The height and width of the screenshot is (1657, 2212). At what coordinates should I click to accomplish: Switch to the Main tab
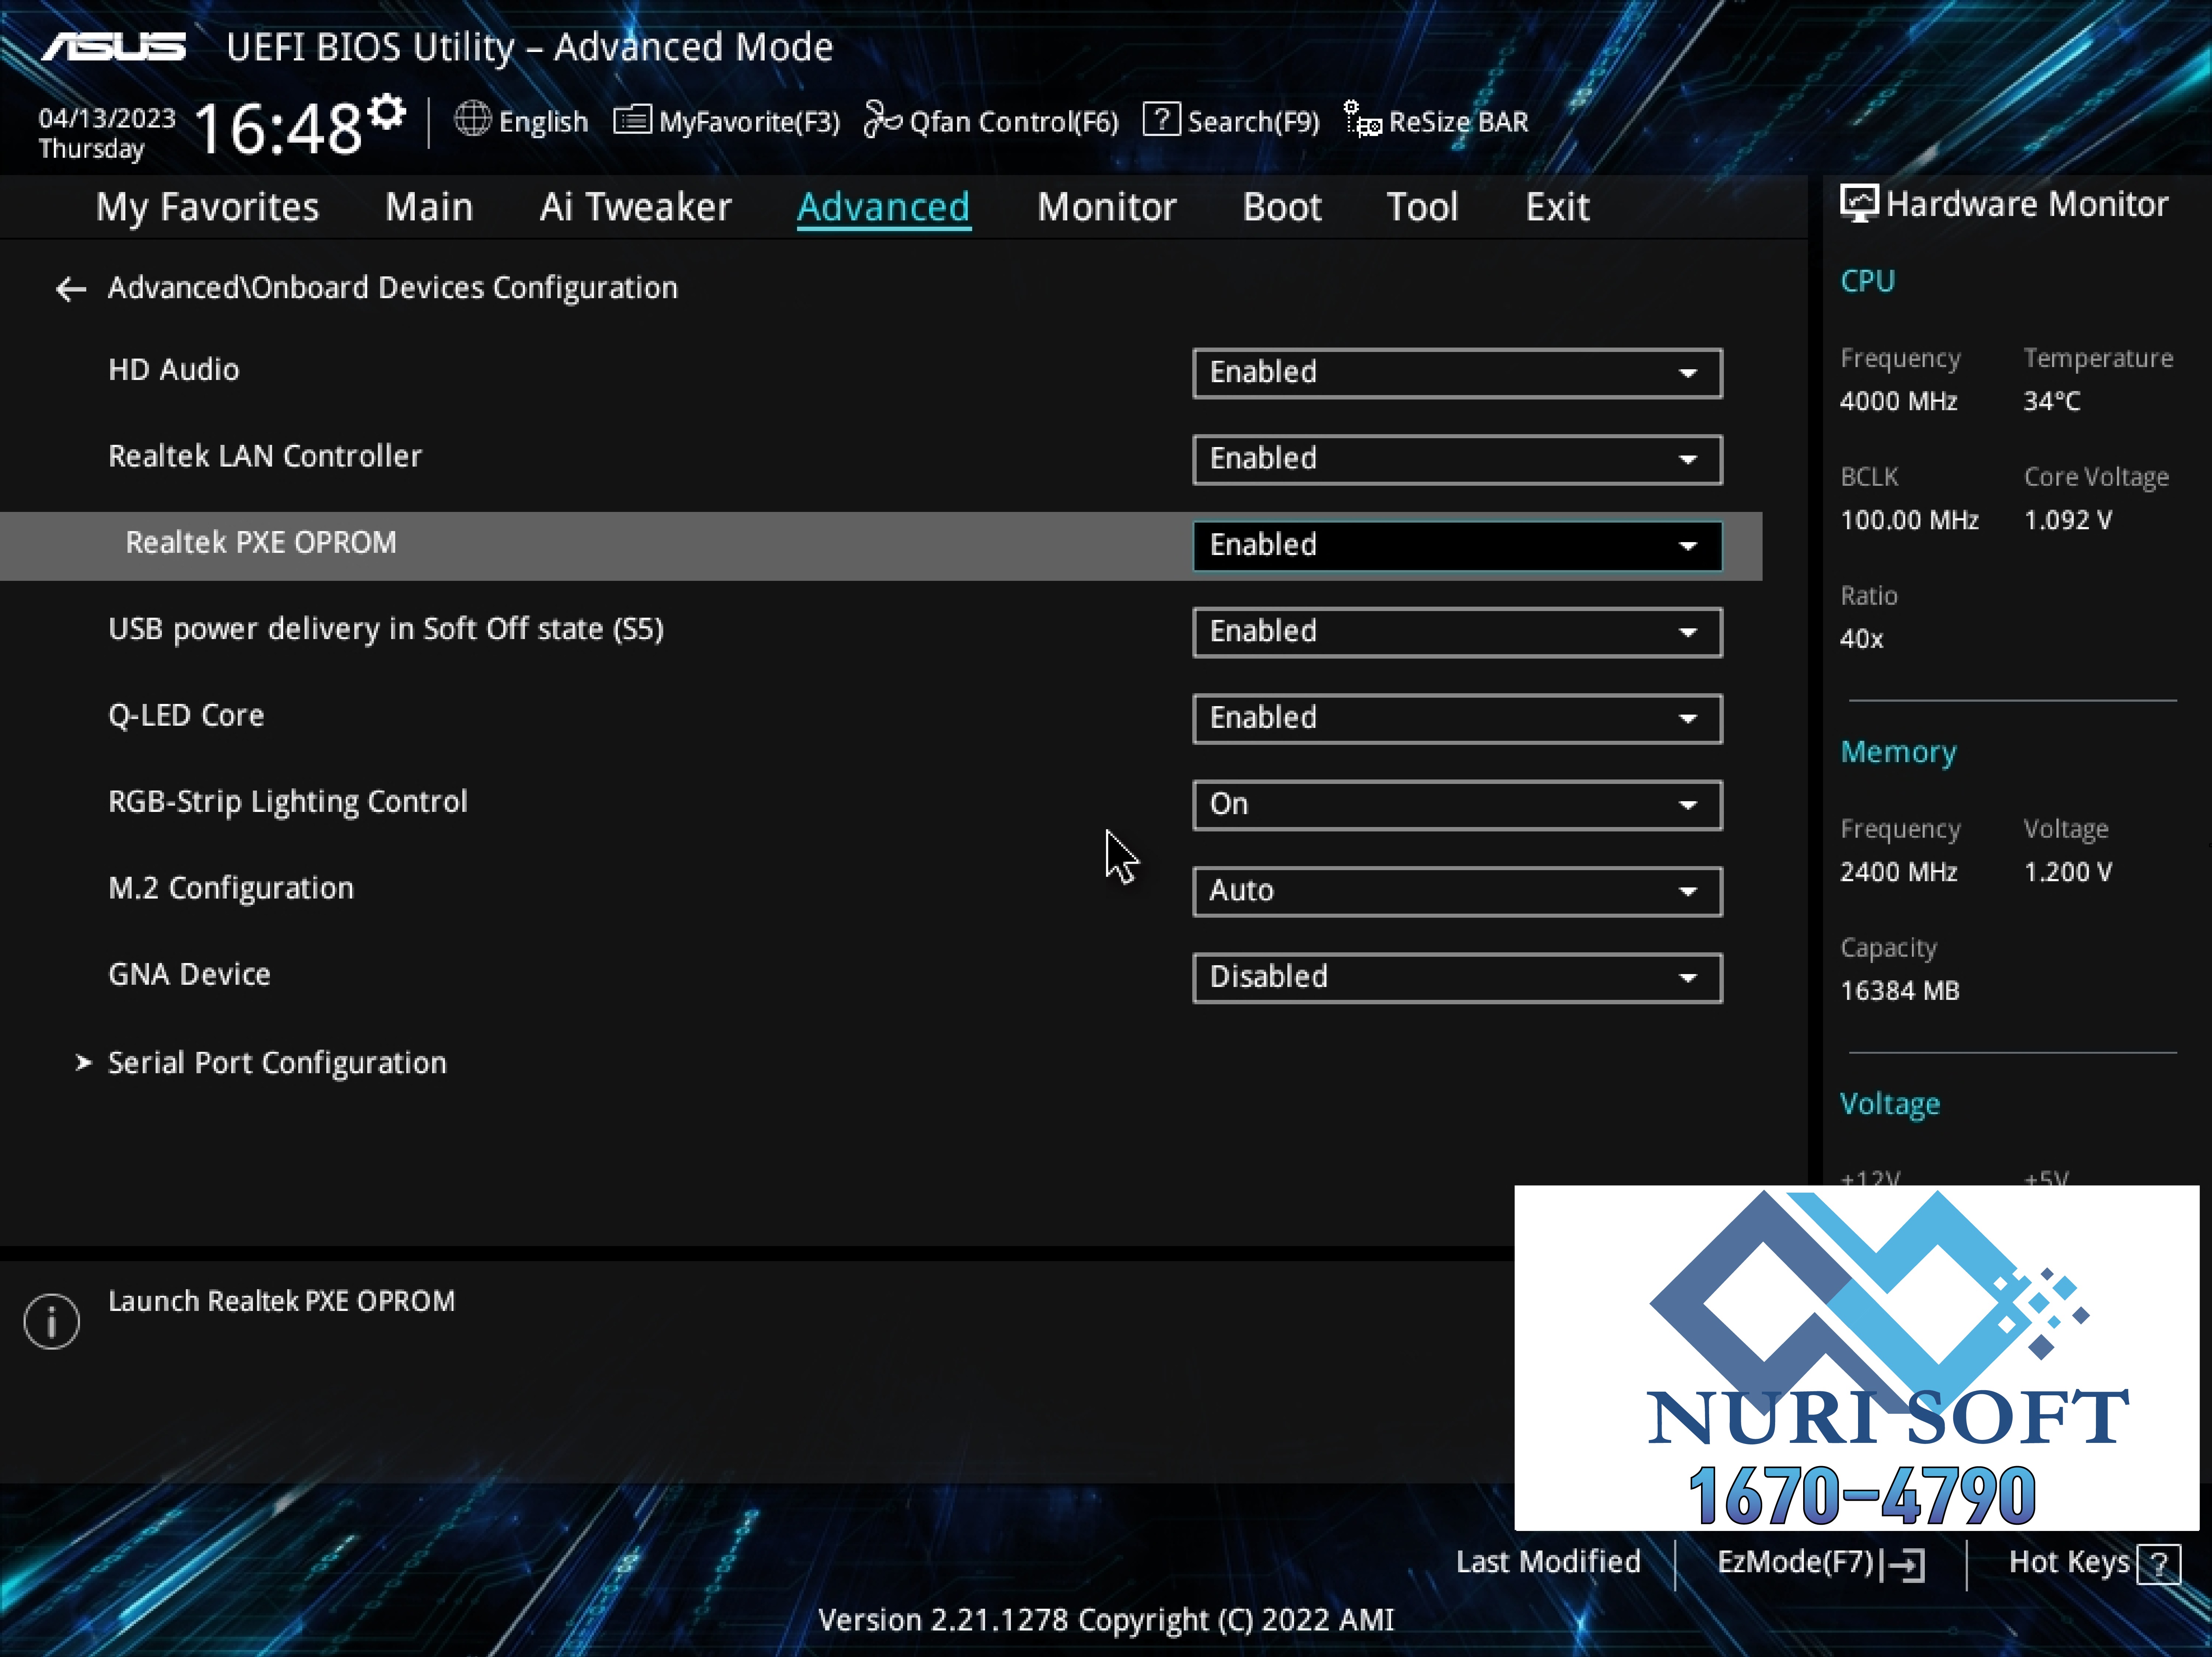(x=429, y=208)
